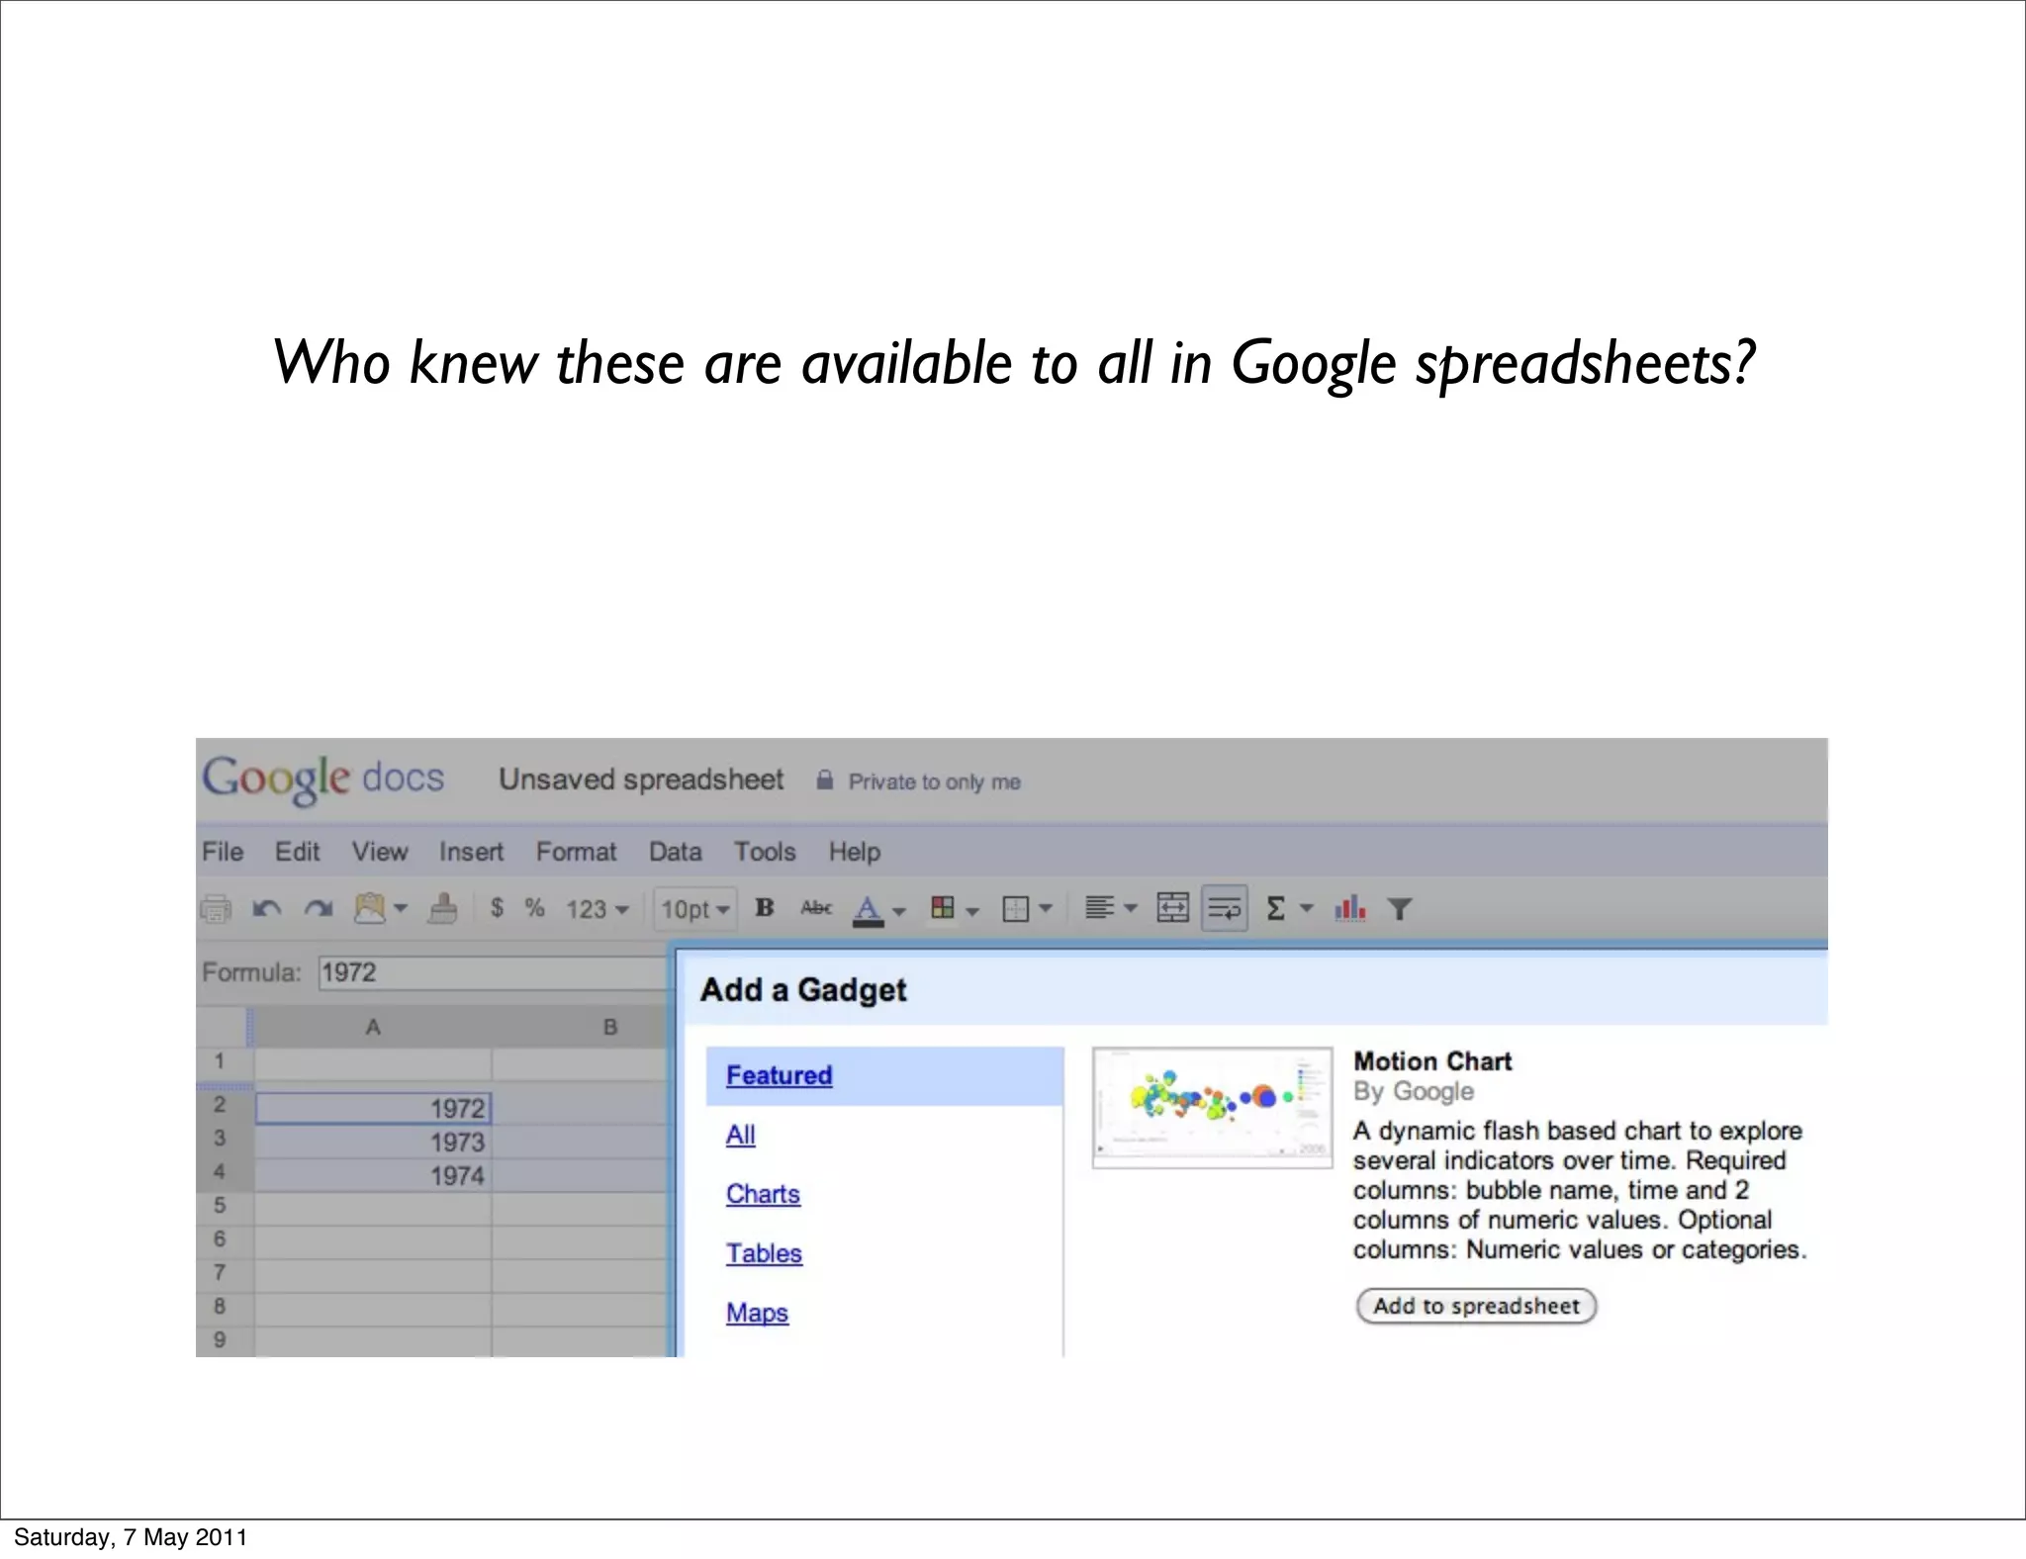This screenshot has width=2026, height=1559.
Task: Format selection as percent
Action: [x=535, y=907]
